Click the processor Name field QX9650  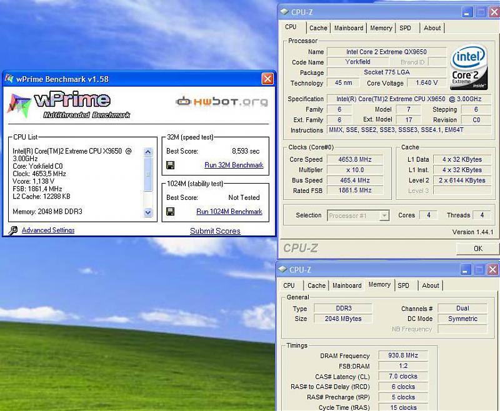click(386, 52)
